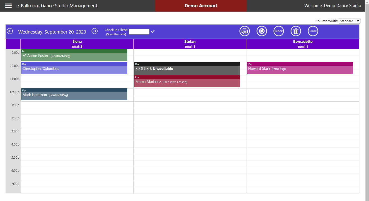Click the print schedule icon

click(244, 31)
